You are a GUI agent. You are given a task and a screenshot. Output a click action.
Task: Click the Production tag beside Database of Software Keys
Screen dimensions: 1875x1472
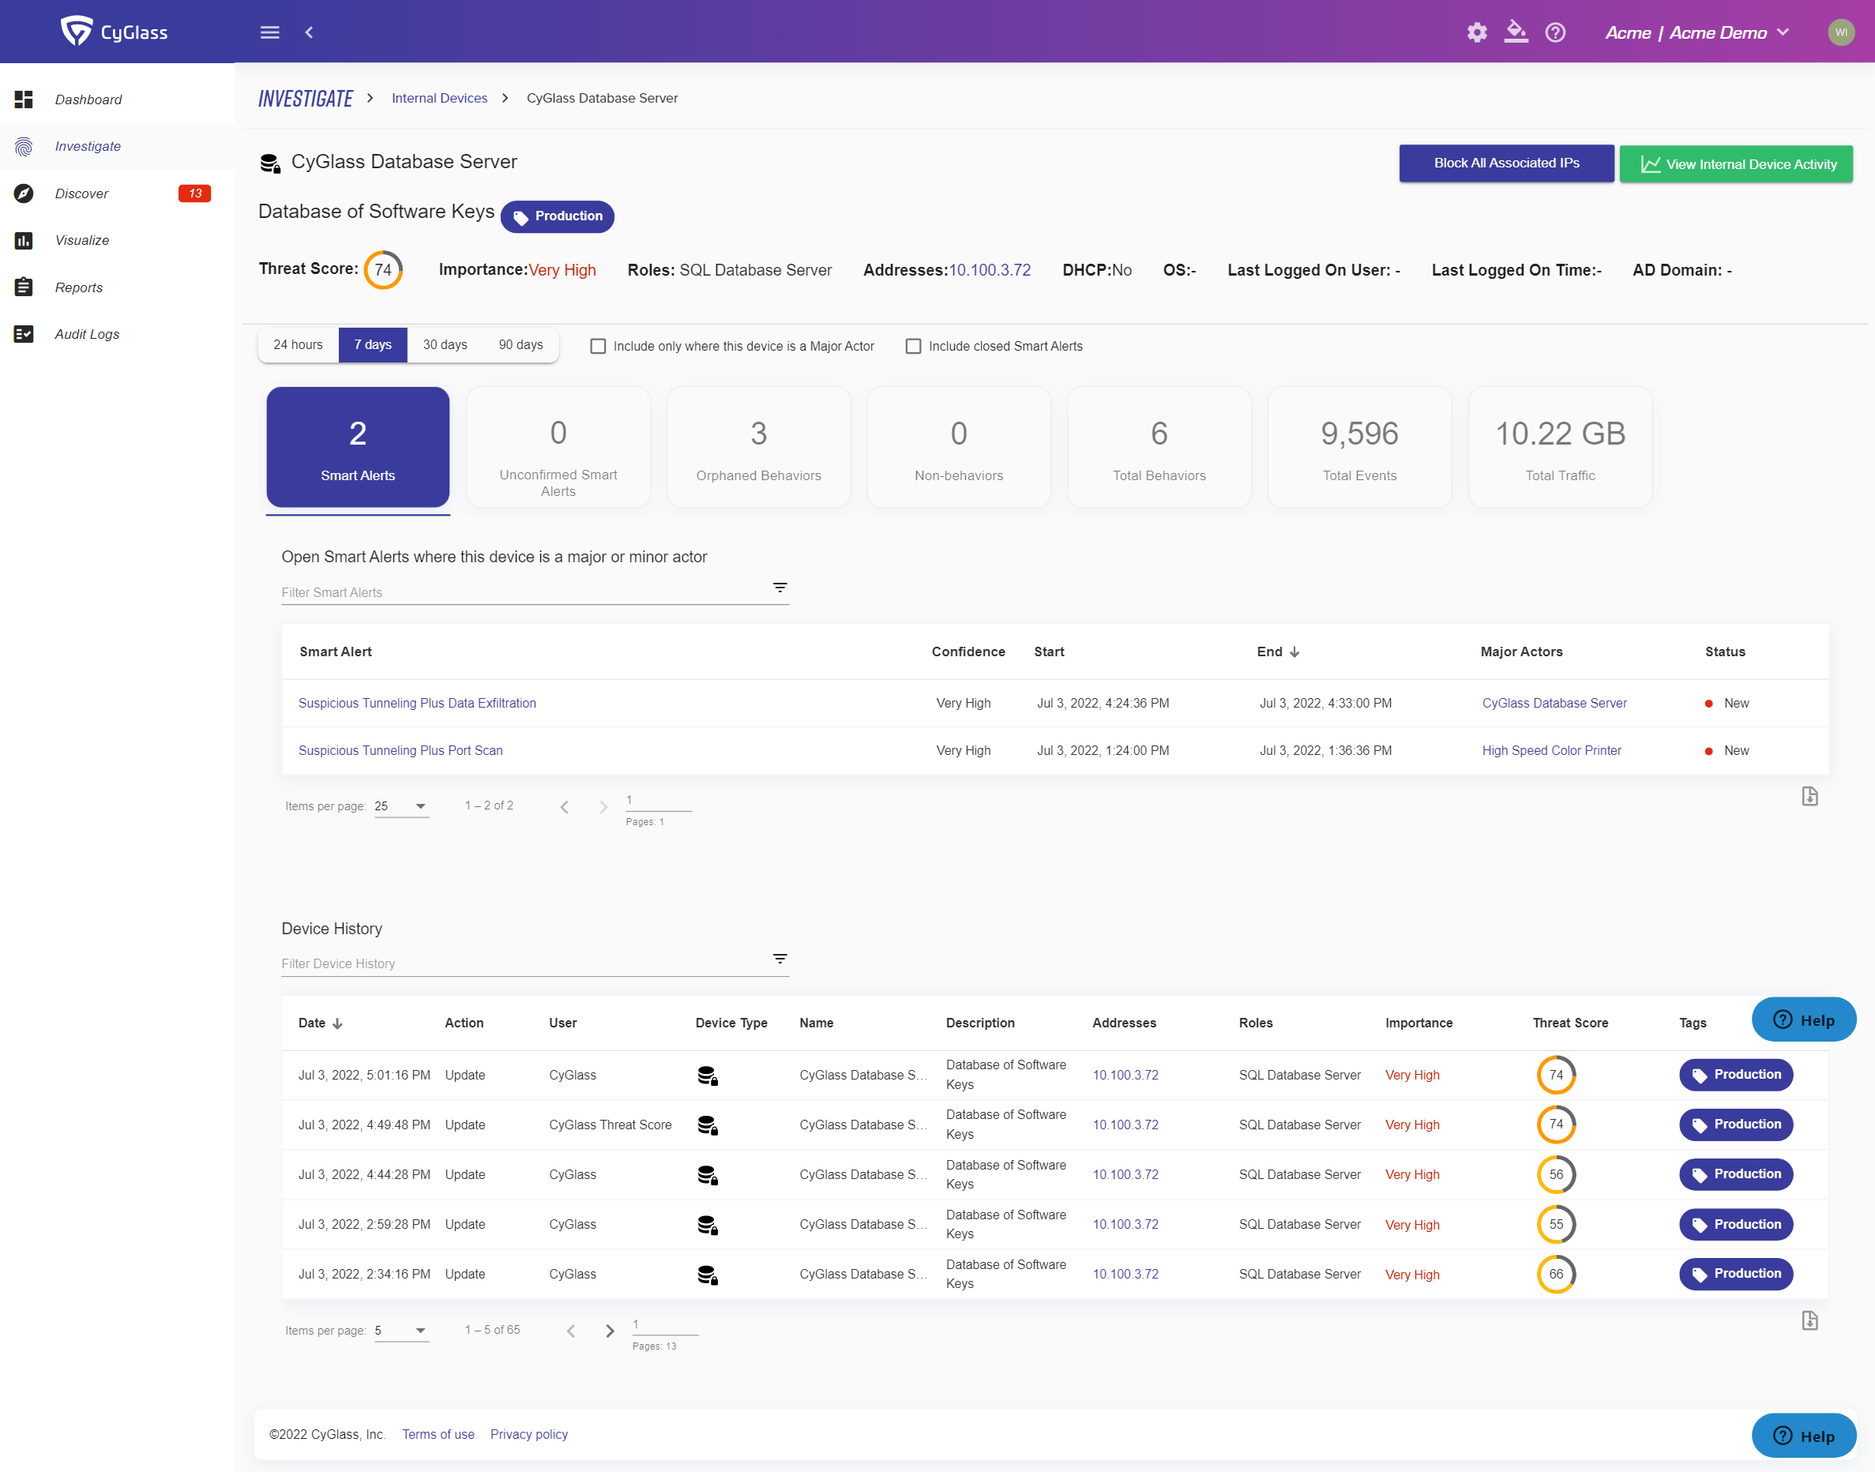click(x=557, y=217)
